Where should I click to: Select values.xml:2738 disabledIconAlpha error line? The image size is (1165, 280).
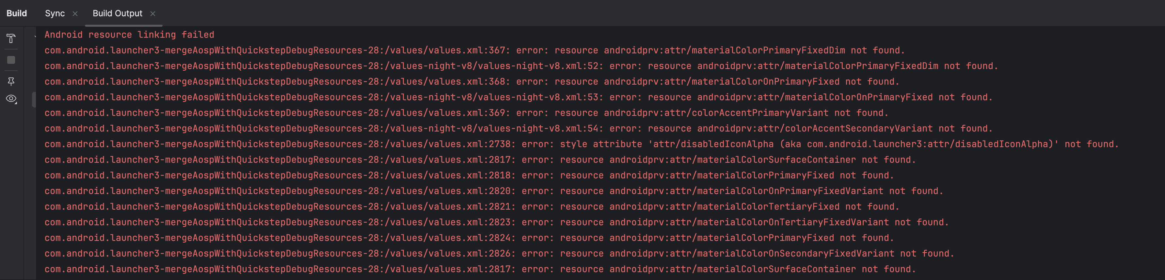tap(581, 144)
